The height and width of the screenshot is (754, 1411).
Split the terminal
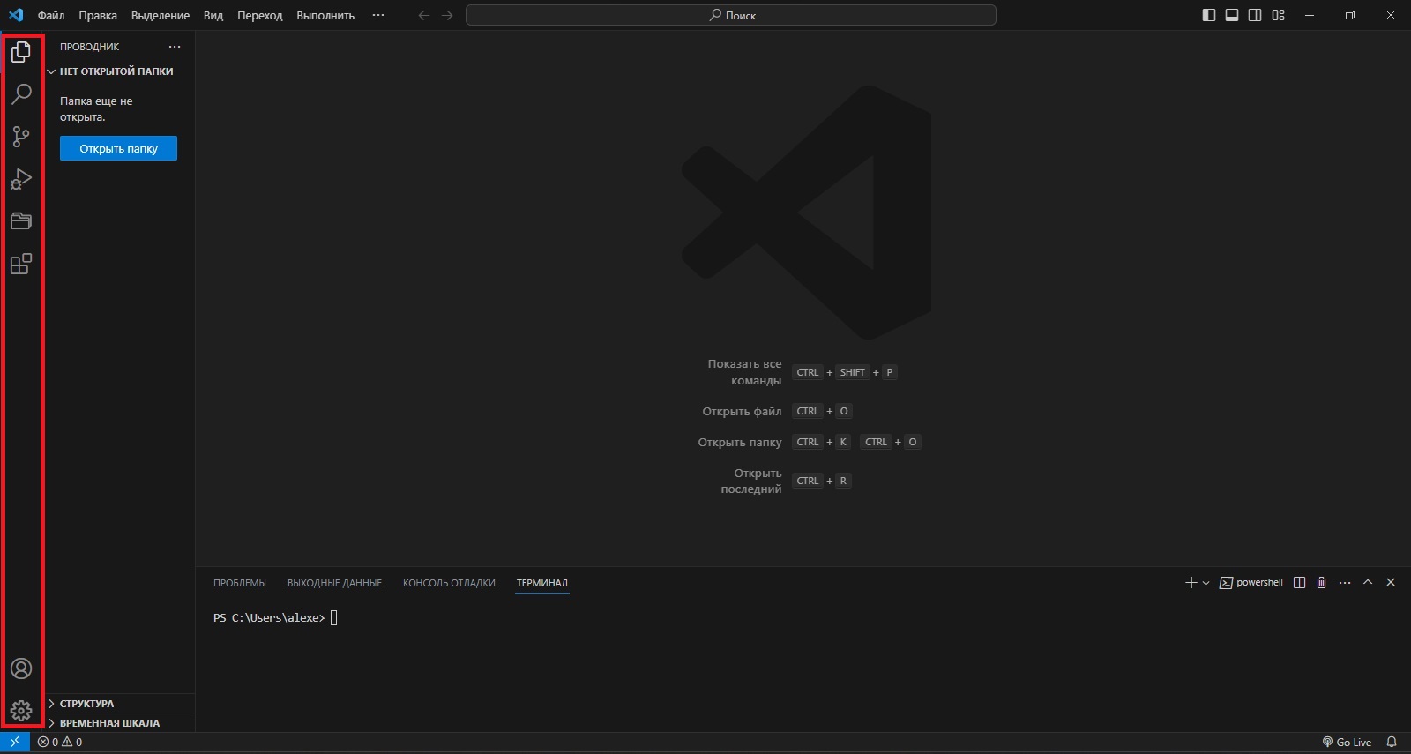[1299, 583]
